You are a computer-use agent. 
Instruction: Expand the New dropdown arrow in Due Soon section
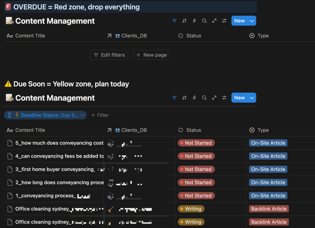(252, 98)
